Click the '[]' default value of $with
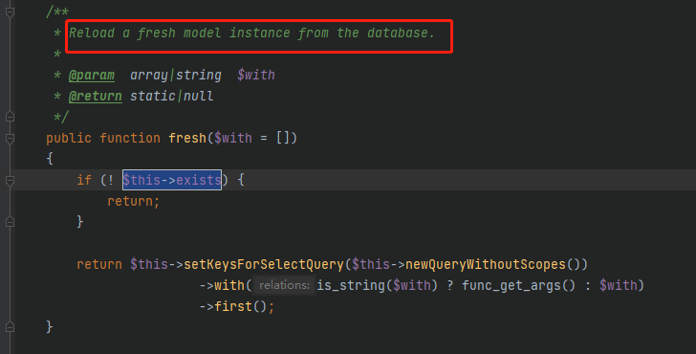Screen dimensions: 696x354 tap(283, 138)
